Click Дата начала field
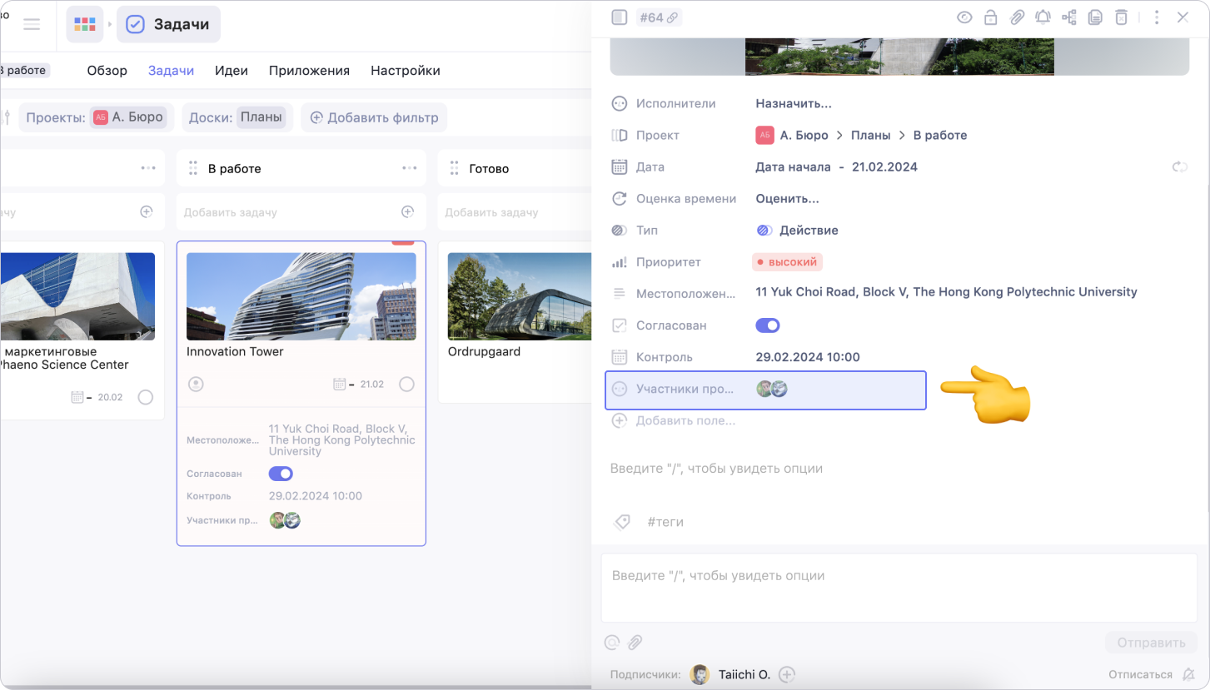Screen dimensions: 1210x690 pyautogui.click(x=793, y=166)
